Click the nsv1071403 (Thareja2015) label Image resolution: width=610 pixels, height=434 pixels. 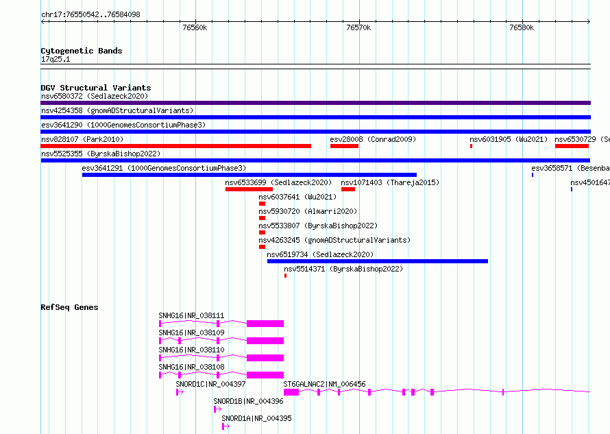[390, 182]
